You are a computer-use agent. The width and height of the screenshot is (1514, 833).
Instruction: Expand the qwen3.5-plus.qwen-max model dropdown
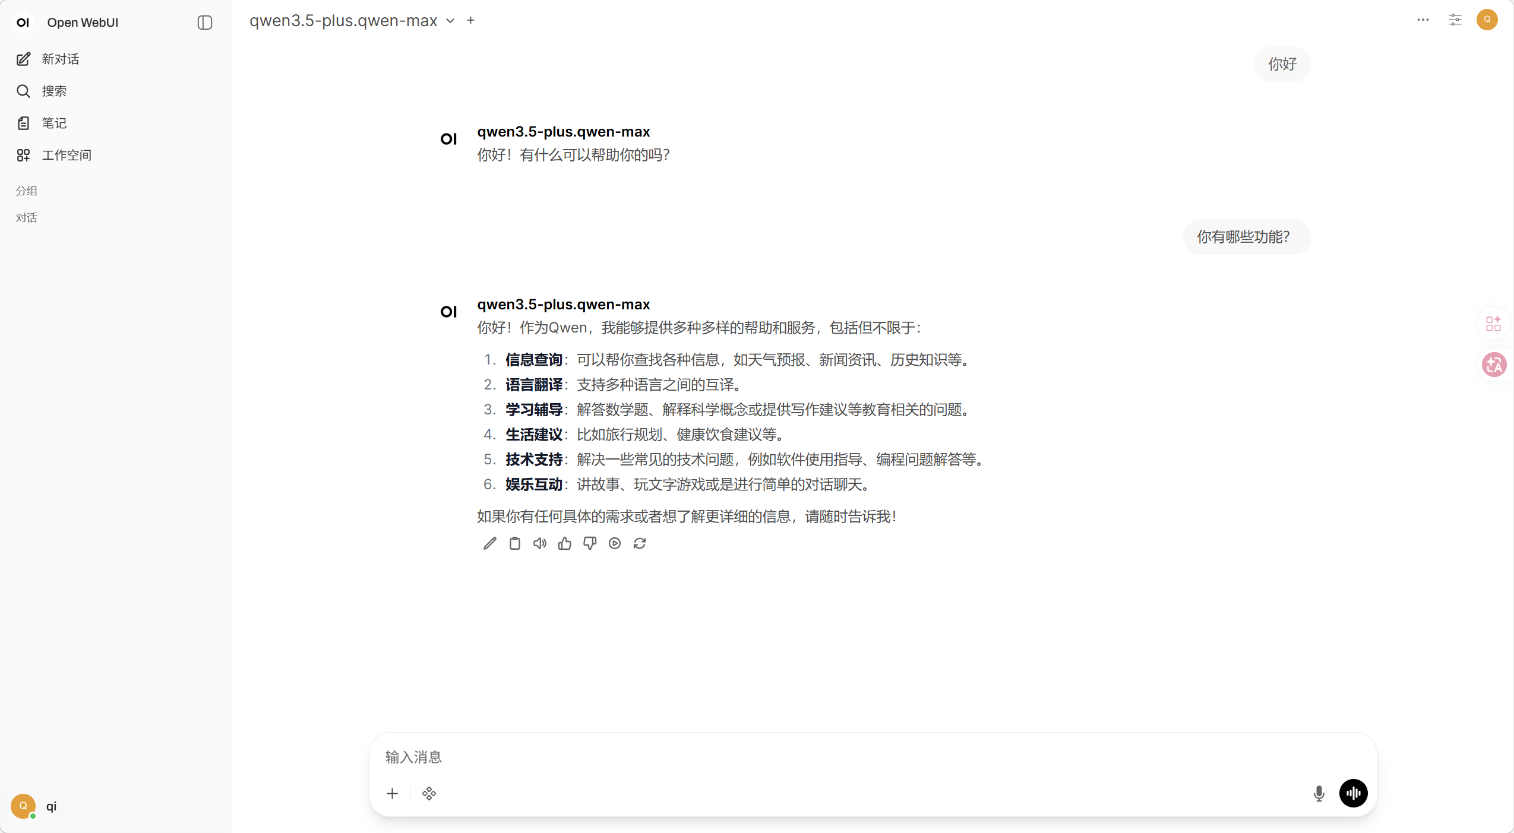click(x=450, y=21)
